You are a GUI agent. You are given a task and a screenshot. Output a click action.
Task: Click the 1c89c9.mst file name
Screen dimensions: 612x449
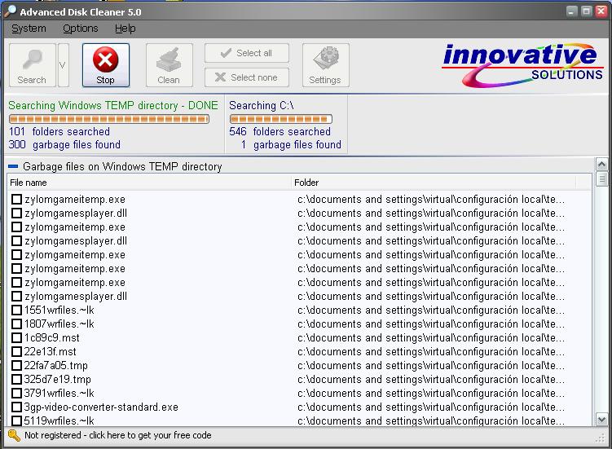point(51,337)
